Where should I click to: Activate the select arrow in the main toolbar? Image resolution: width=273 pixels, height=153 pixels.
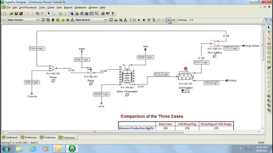pyautogui.click(x=49, y=14)
